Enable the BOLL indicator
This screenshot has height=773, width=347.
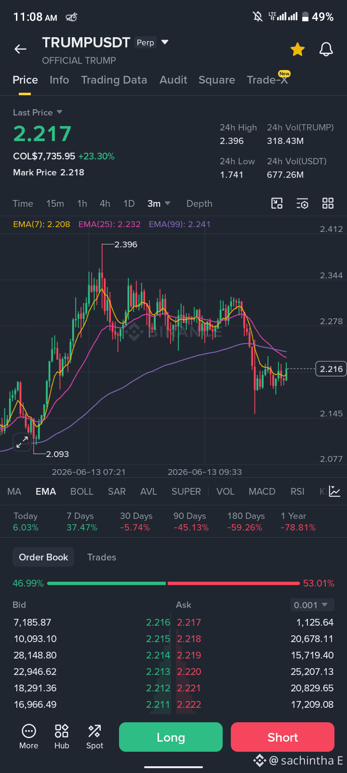(81, 491)
